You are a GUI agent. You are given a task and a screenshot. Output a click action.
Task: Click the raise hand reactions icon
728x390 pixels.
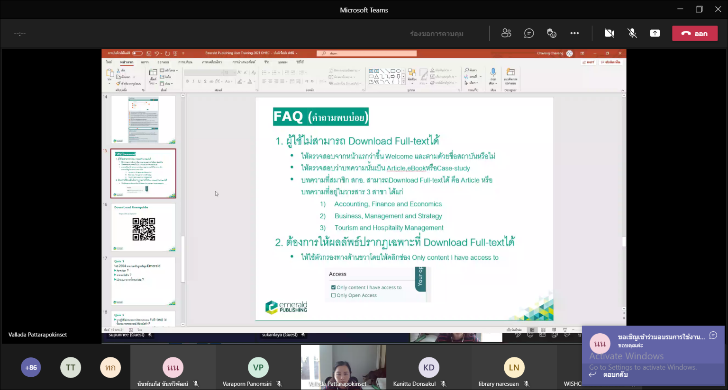[552, 33]
